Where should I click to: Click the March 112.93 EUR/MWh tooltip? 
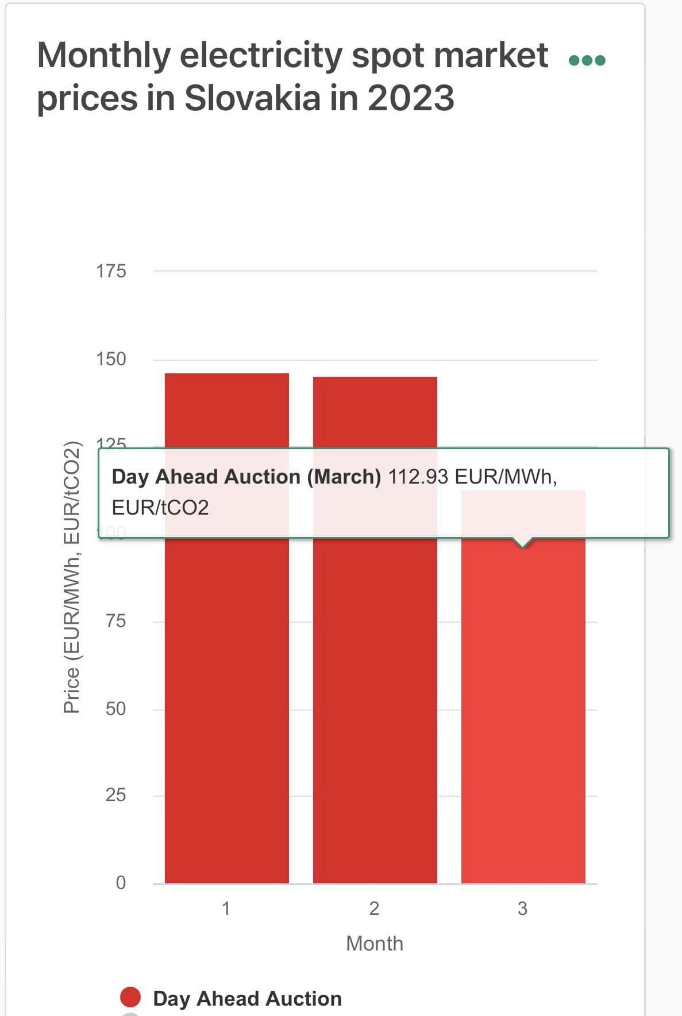[x=383, y=492]
